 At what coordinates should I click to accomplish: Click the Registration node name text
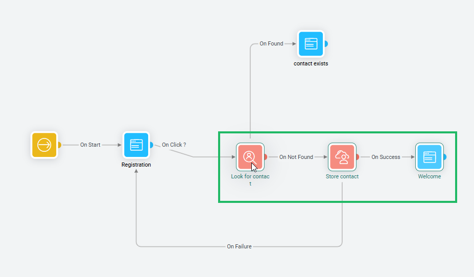(136, 165)
